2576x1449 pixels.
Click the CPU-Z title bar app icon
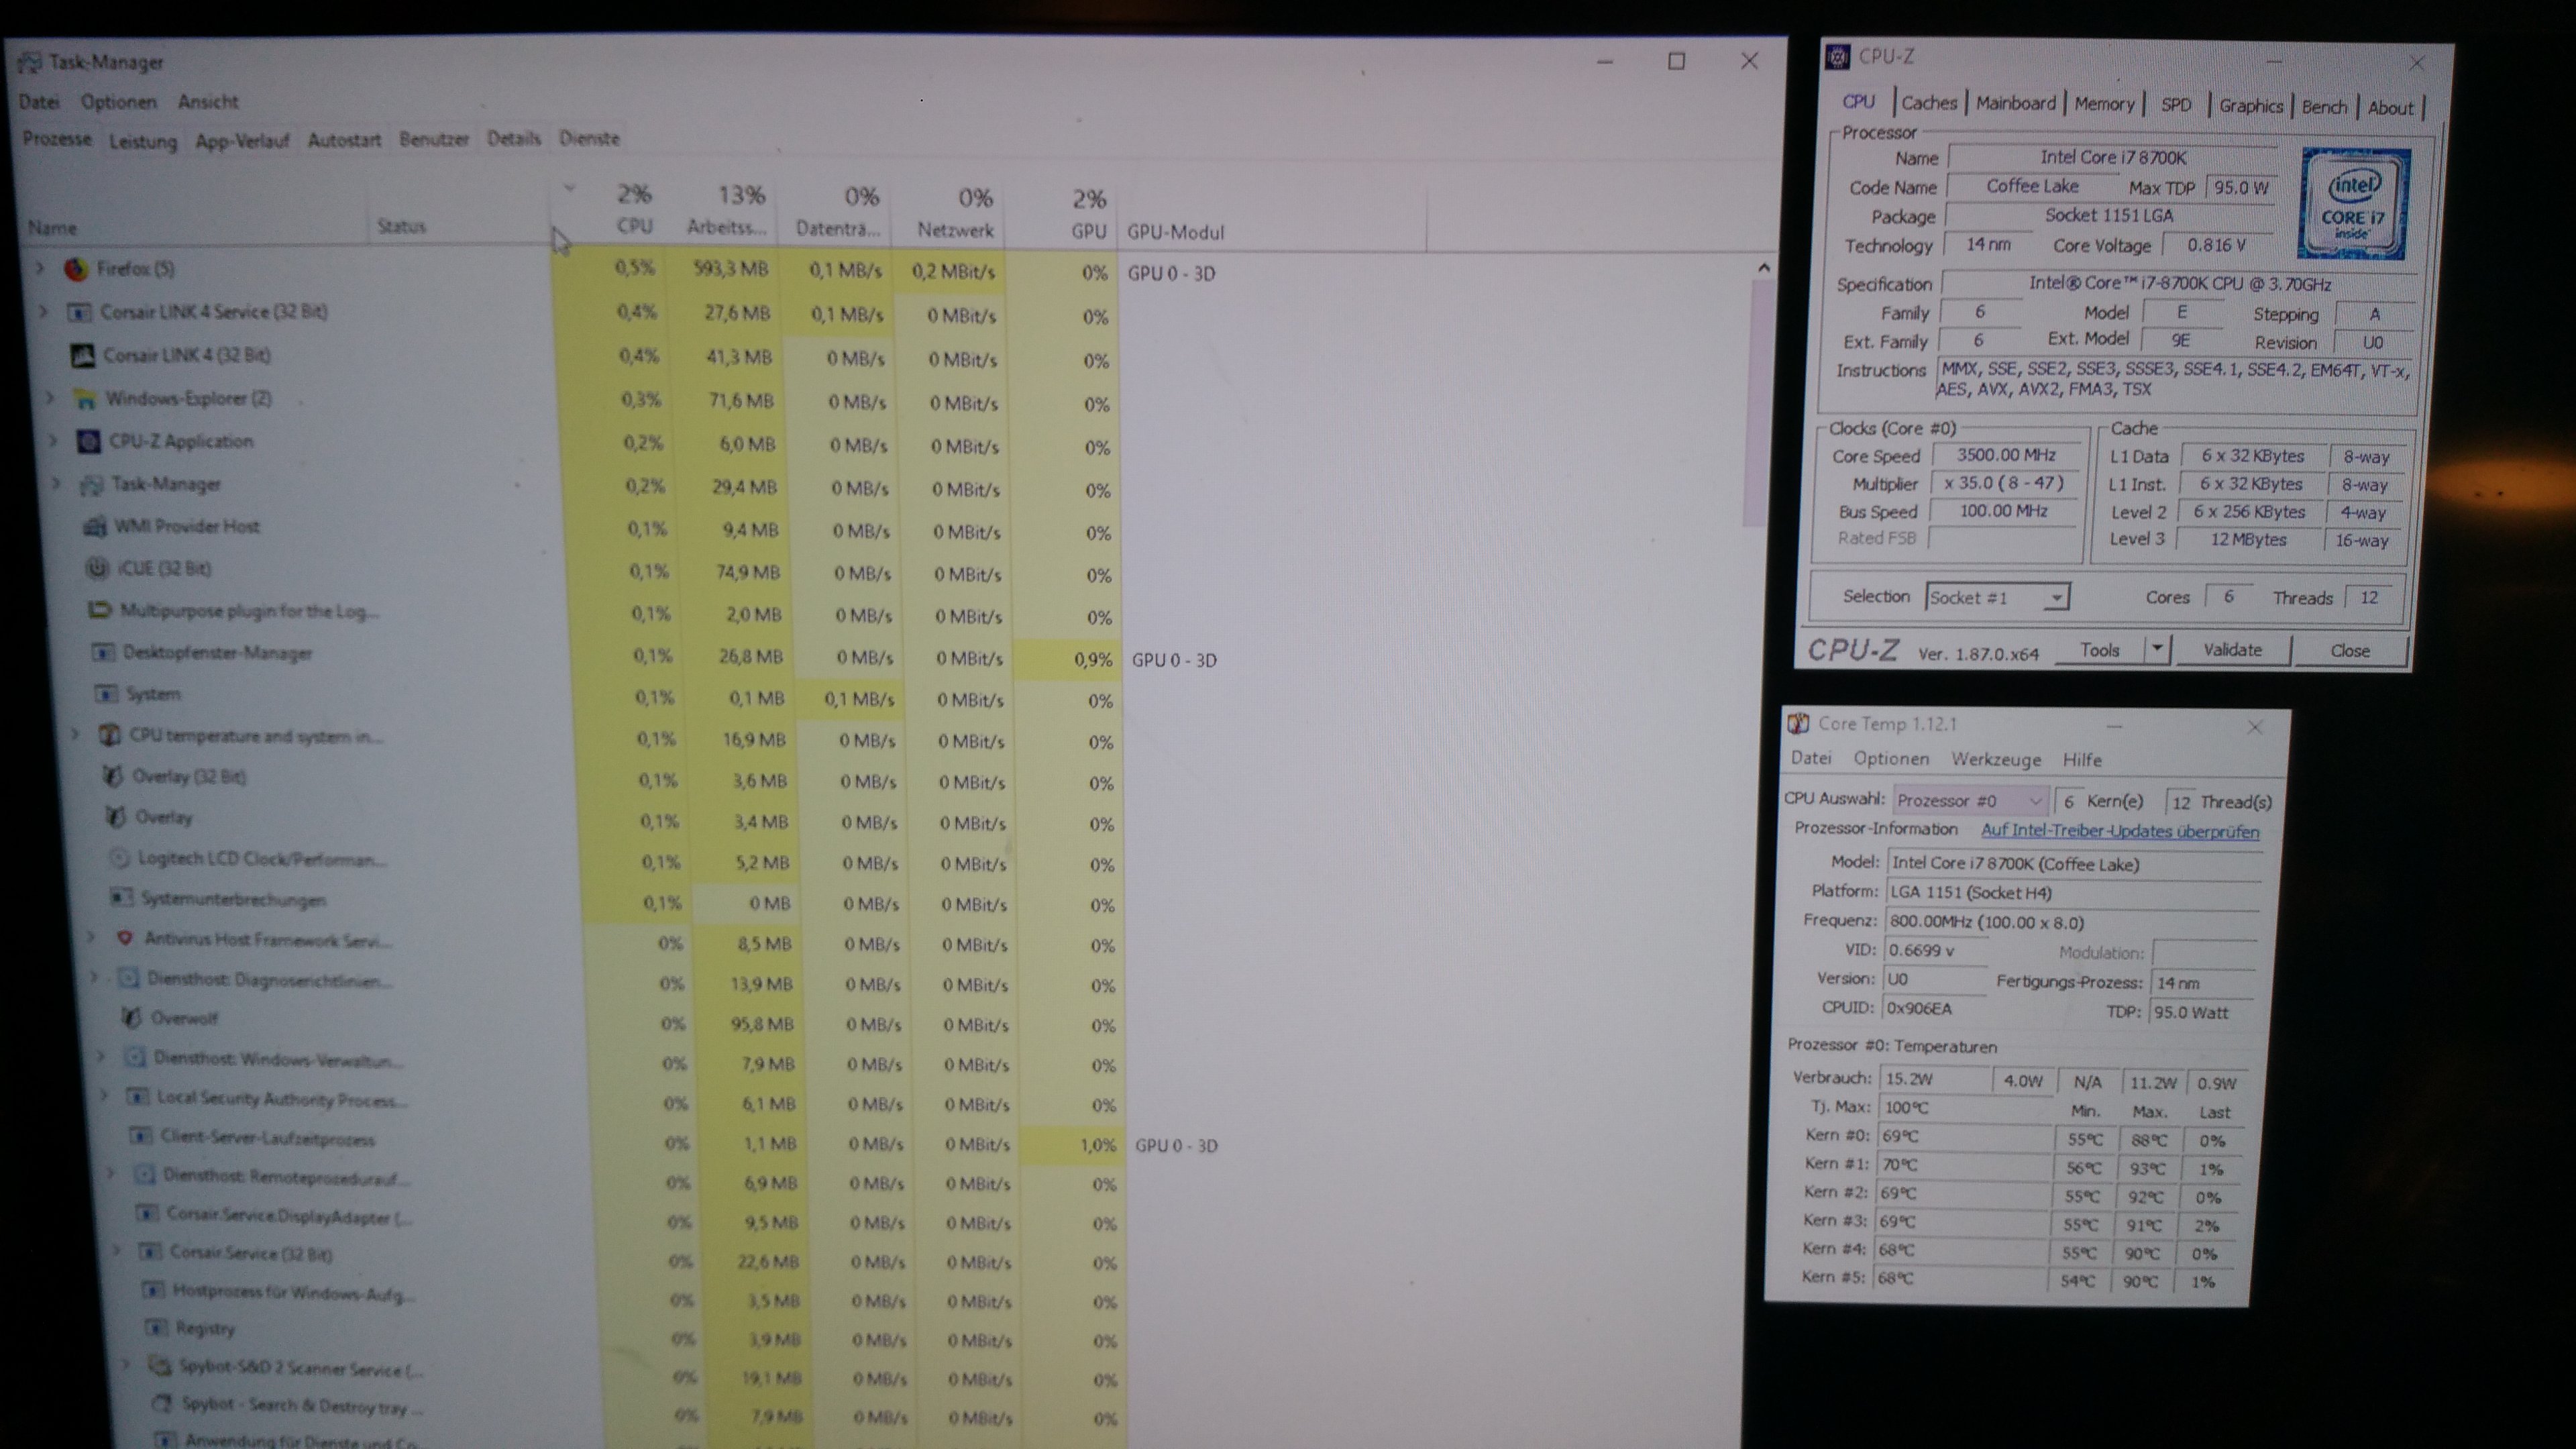[1838, 57]
